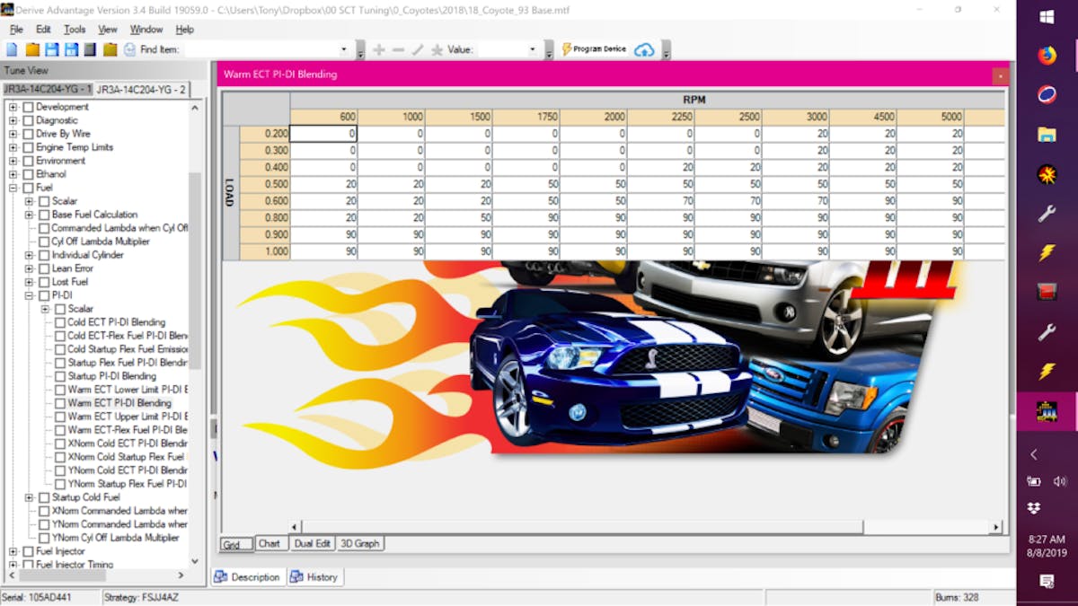The height and width of the screenshot is (606, 1078).
Task: Open the Tools menu
Action: [x=75, y=30]
